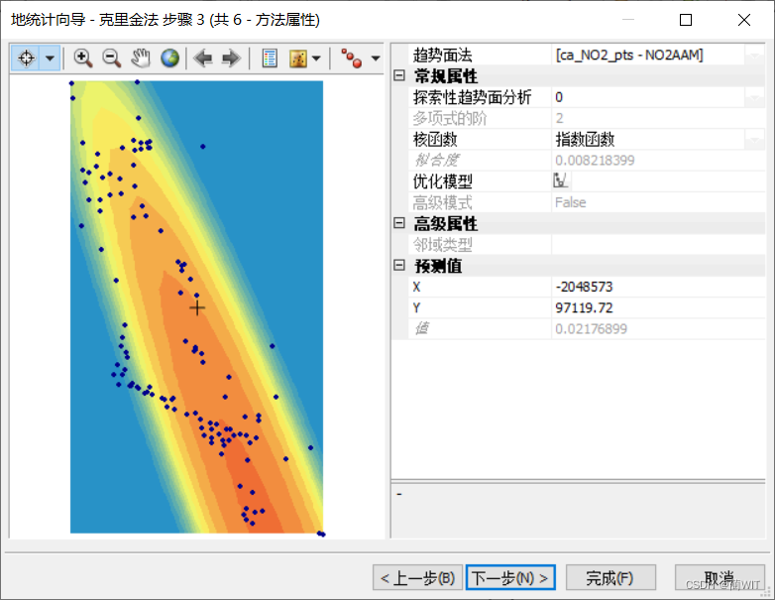Click the 探索性趋势面分析 value field
This screenshot has height=600, width=775.
coord(648,97)
